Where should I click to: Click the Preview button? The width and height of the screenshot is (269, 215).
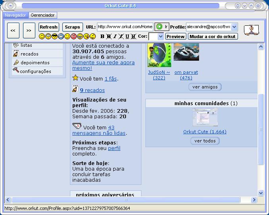coord(176,36)
